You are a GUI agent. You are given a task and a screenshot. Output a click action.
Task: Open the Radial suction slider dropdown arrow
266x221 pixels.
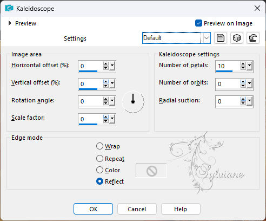click(249, 101)
